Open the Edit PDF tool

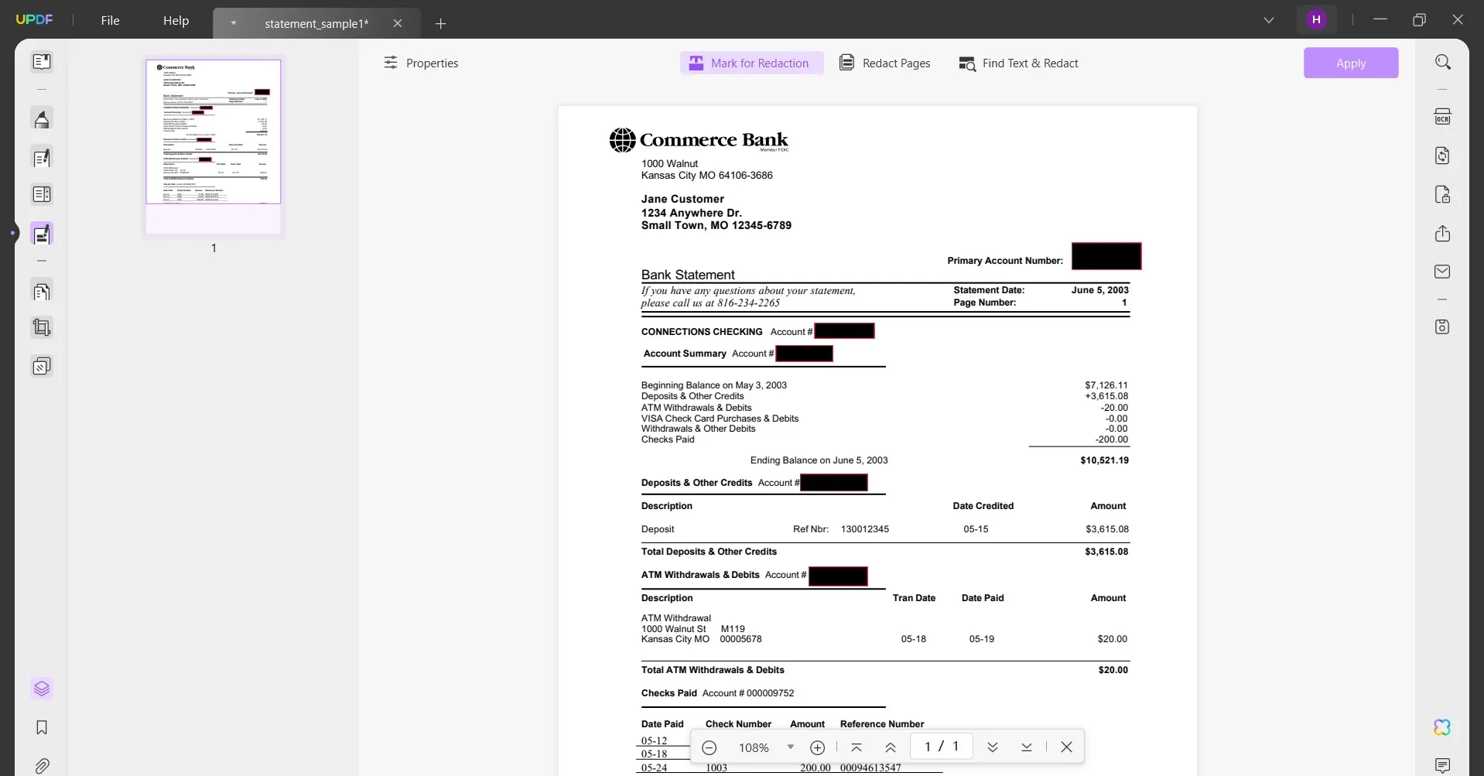42,158
